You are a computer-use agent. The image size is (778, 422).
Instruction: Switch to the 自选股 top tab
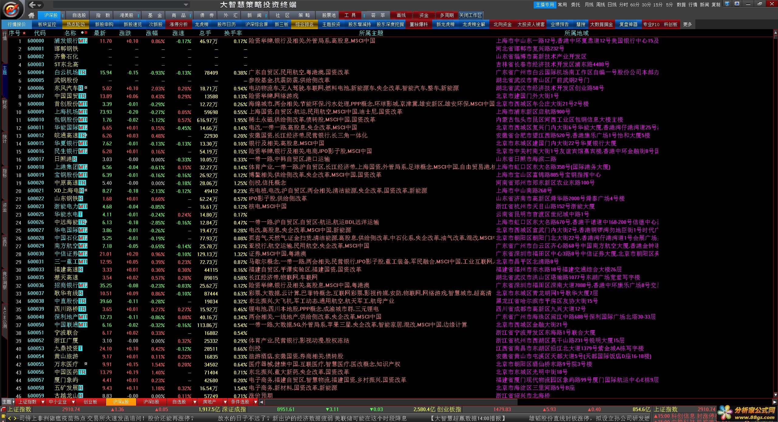(x=79, y=15)
